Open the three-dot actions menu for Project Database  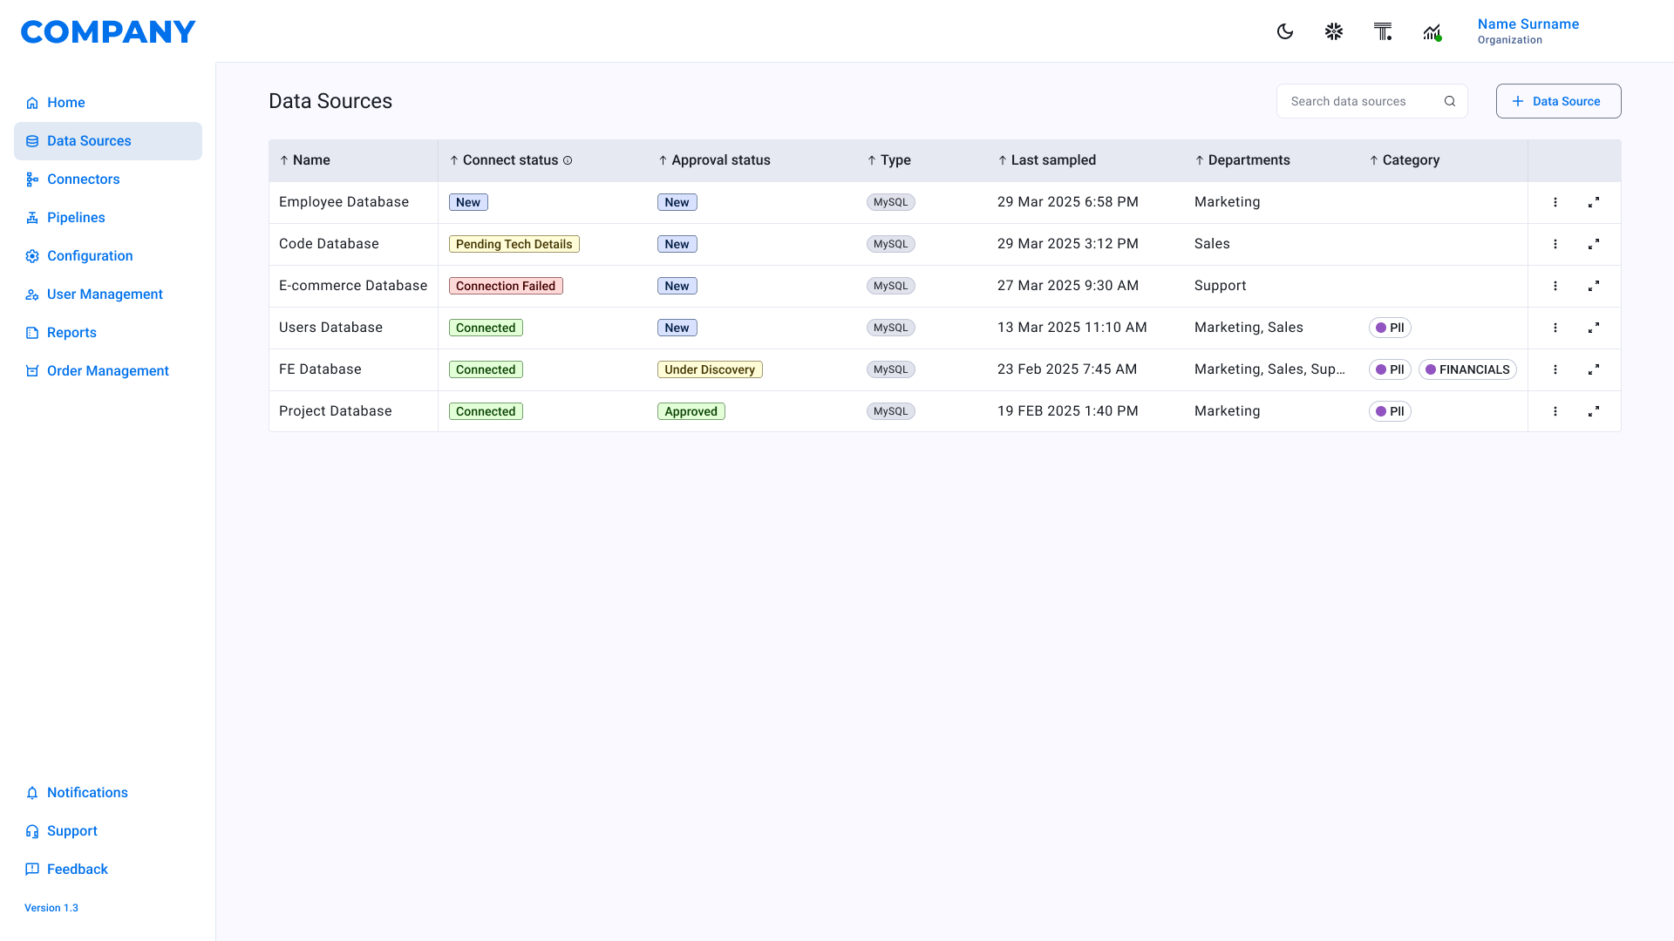point(1555,411)
